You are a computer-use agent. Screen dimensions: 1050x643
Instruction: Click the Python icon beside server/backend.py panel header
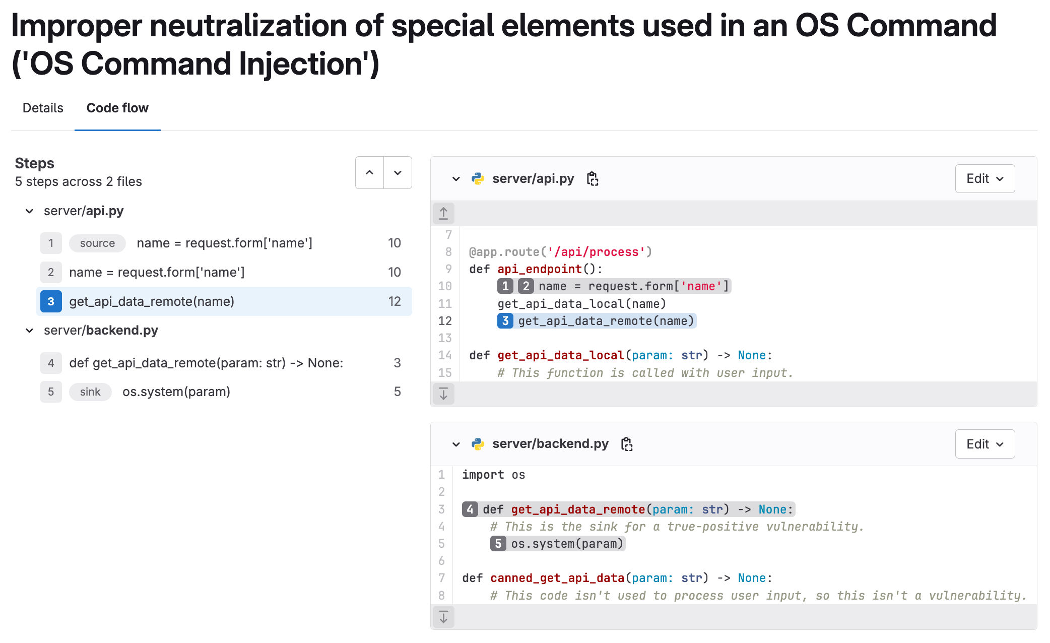(x=478, y=444)
